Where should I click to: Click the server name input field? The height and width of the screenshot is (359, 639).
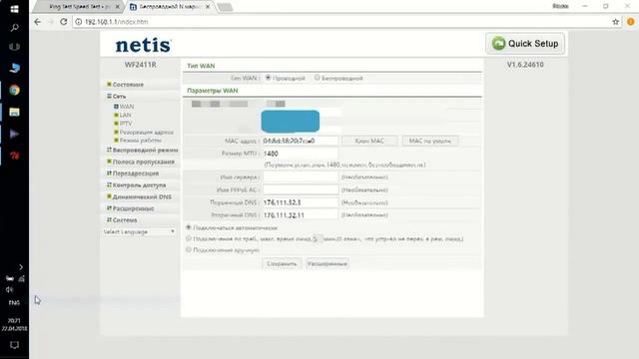(x=301, y=178)
